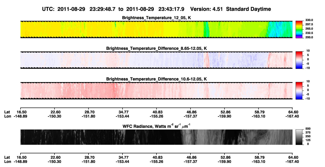Click the '500' WFC colorbar label

click(x=308, y=129)
